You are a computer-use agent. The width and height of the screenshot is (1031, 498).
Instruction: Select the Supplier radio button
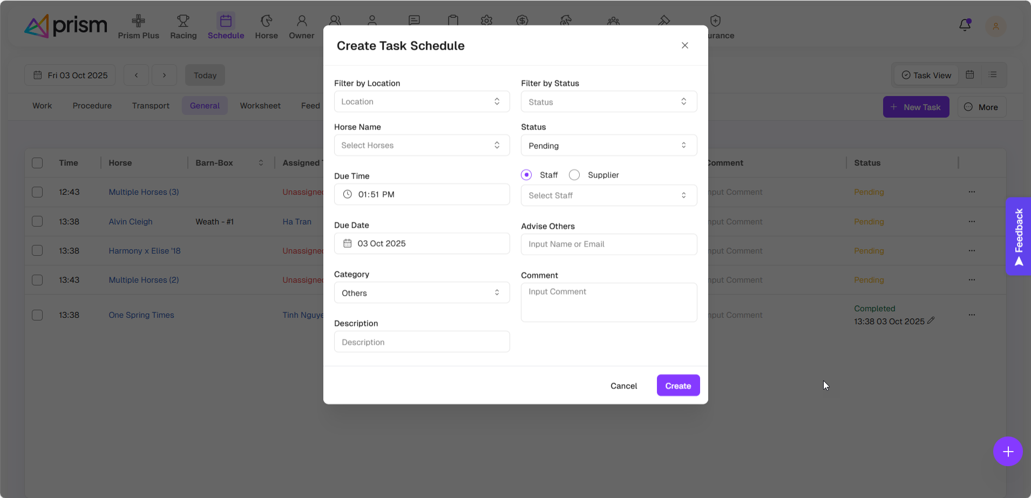click(574, 175)
